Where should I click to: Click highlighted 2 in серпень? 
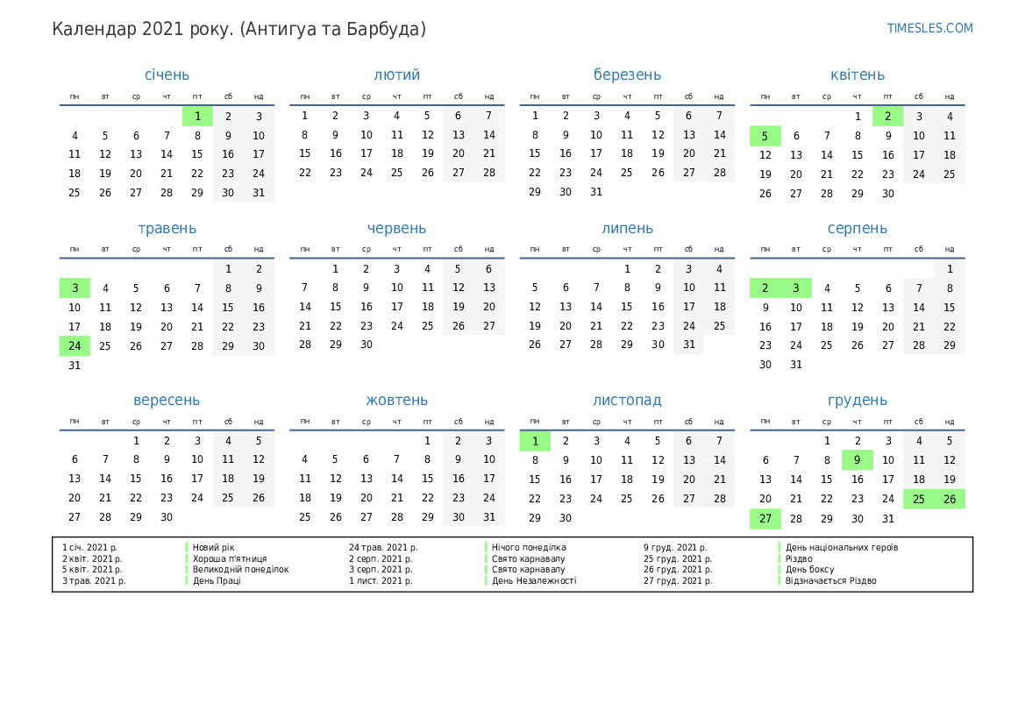[765, 288]
